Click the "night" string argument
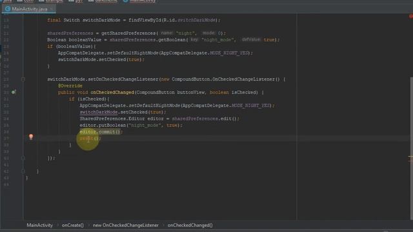Screen dimensions: 413x232 [185, 33]
